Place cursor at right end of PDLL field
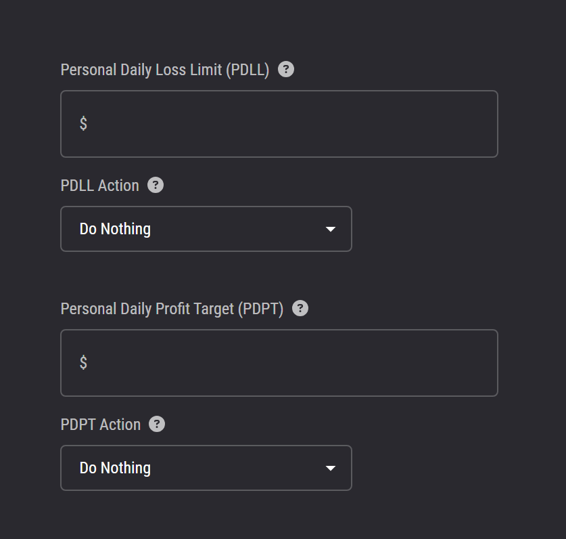Viewport: 566px width, 539px height. point(484,124)
